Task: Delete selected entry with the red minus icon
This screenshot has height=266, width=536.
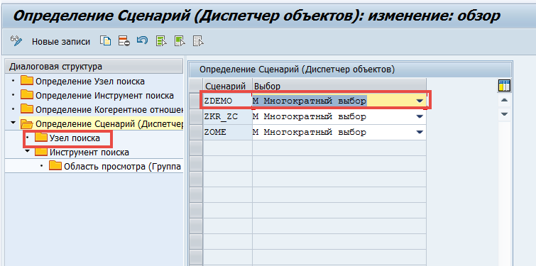Action: pos(124,41)
